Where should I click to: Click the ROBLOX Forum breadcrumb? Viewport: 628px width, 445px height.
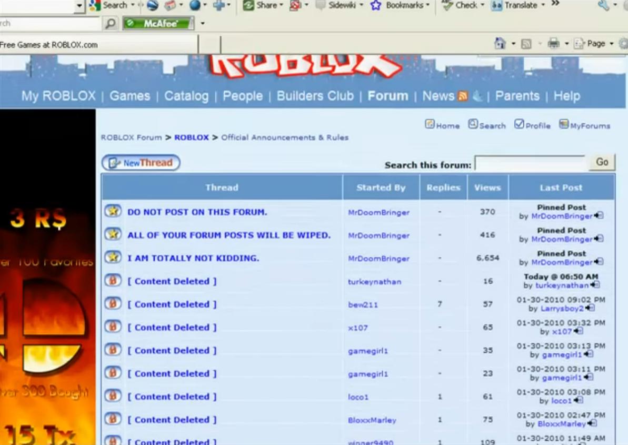coord(132,137)
